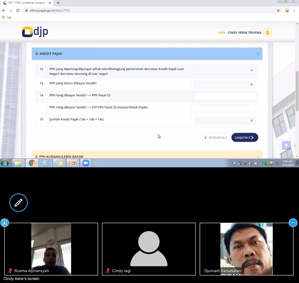Reload the efiling page
Screen dimensions: 299x283
click(x=18, y=10)
